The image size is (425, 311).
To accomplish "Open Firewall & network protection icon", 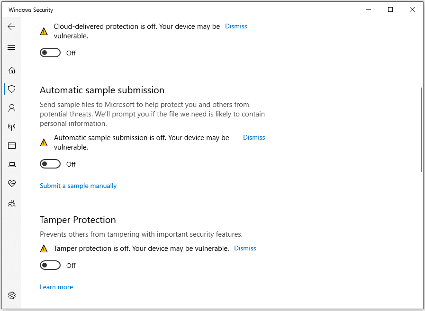I will pyautogui.click(x=12, y=127).
